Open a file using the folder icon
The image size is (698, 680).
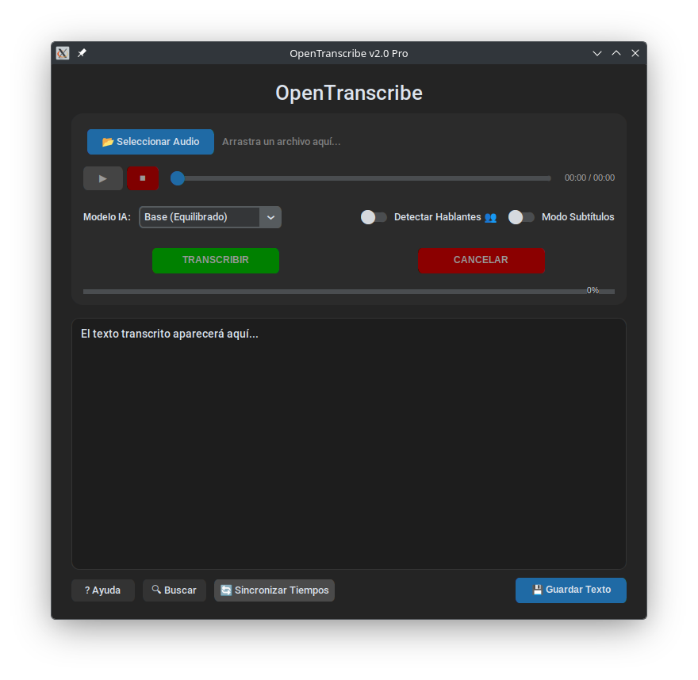107,142
